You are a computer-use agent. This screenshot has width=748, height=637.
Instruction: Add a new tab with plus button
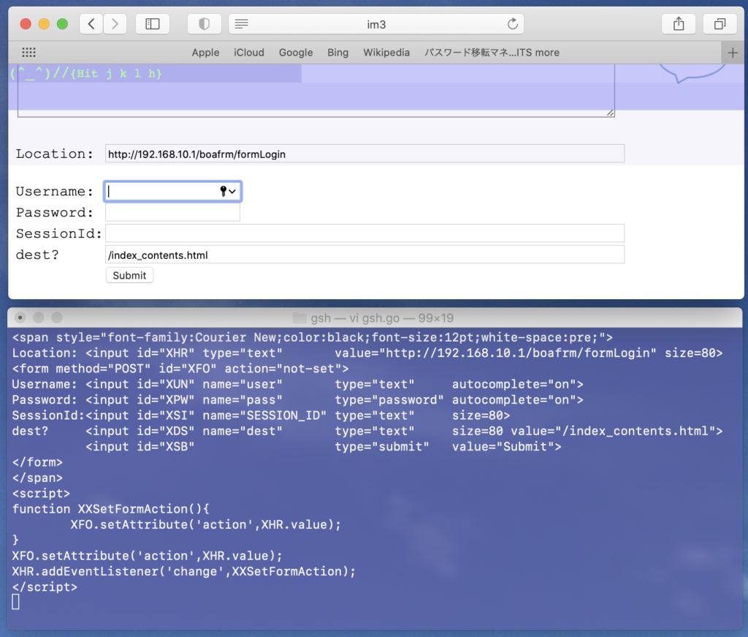733,53
